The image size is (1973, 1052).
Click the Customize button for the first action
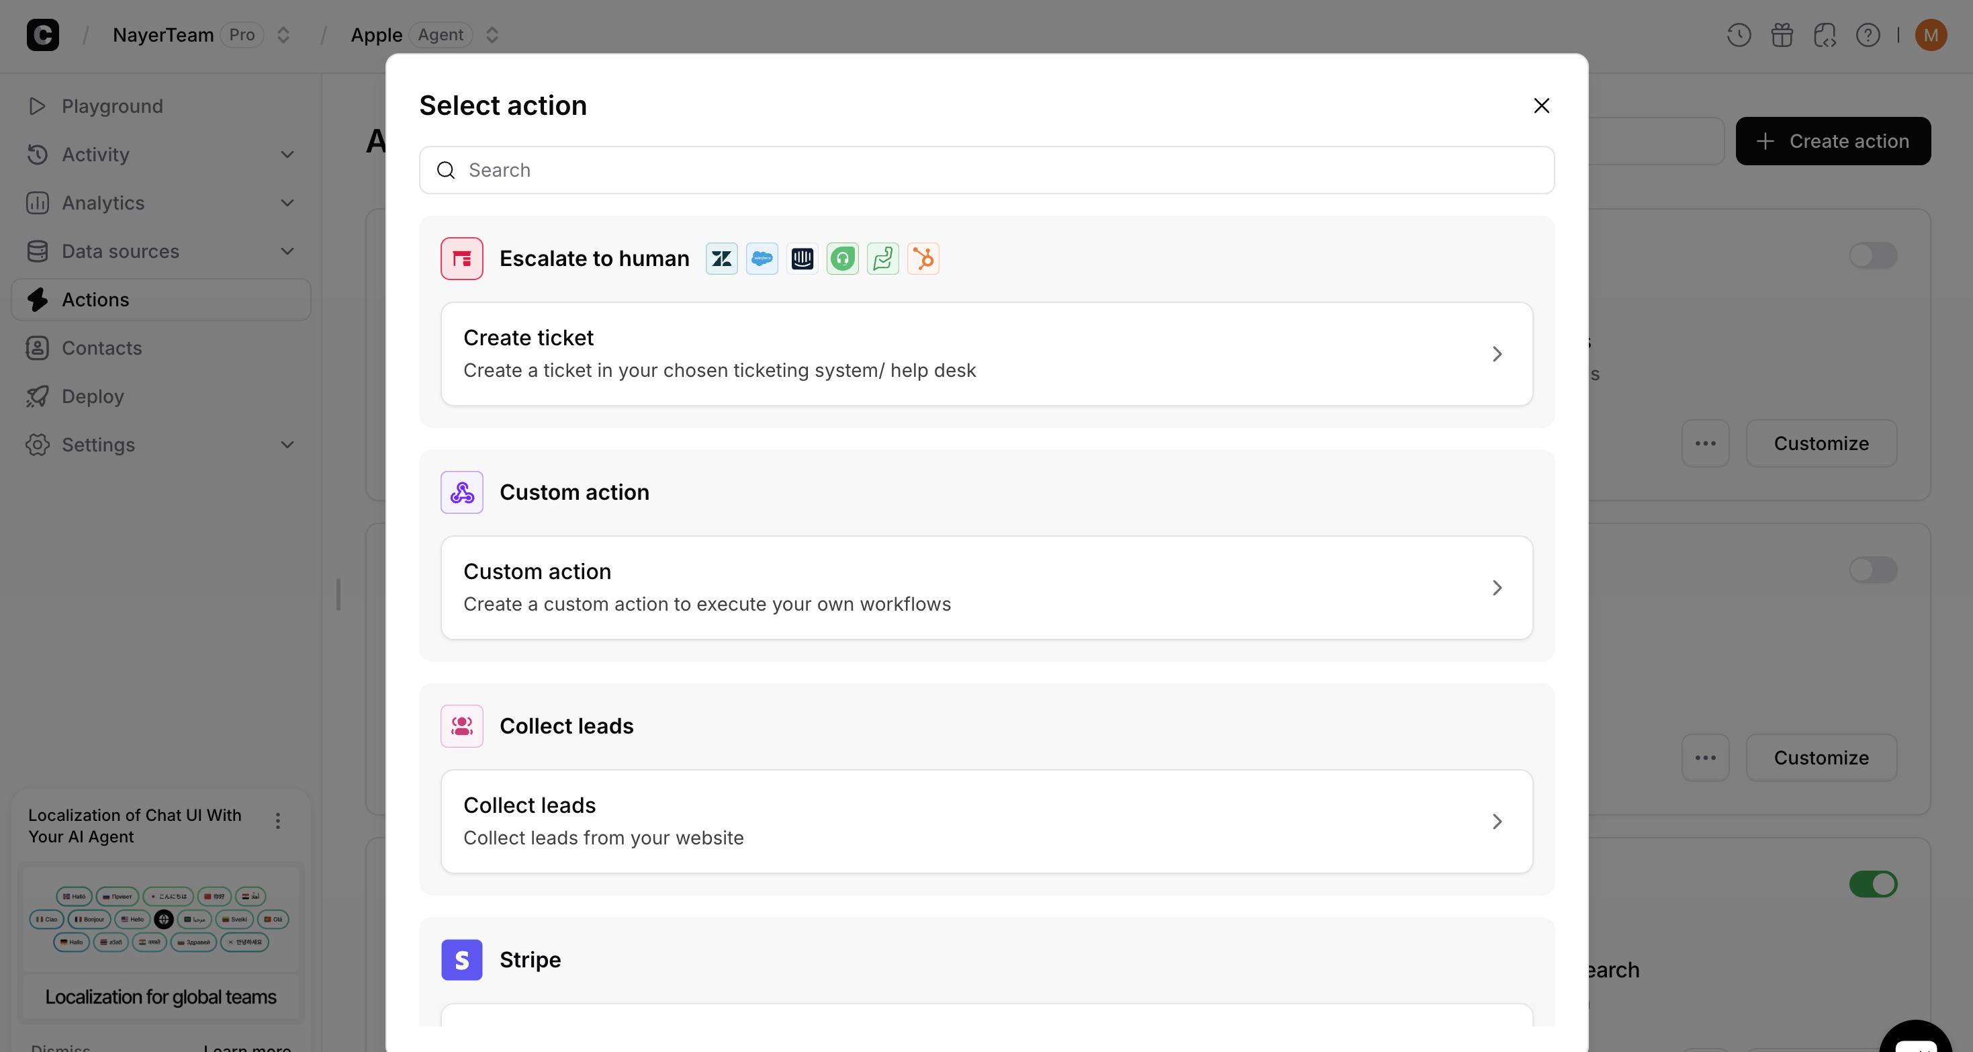click(x=1821, y=443)
